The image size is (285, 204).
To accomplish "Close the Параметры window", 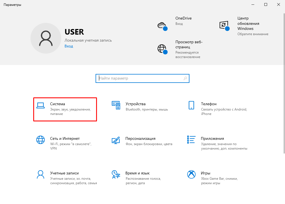I will [279, 4].
